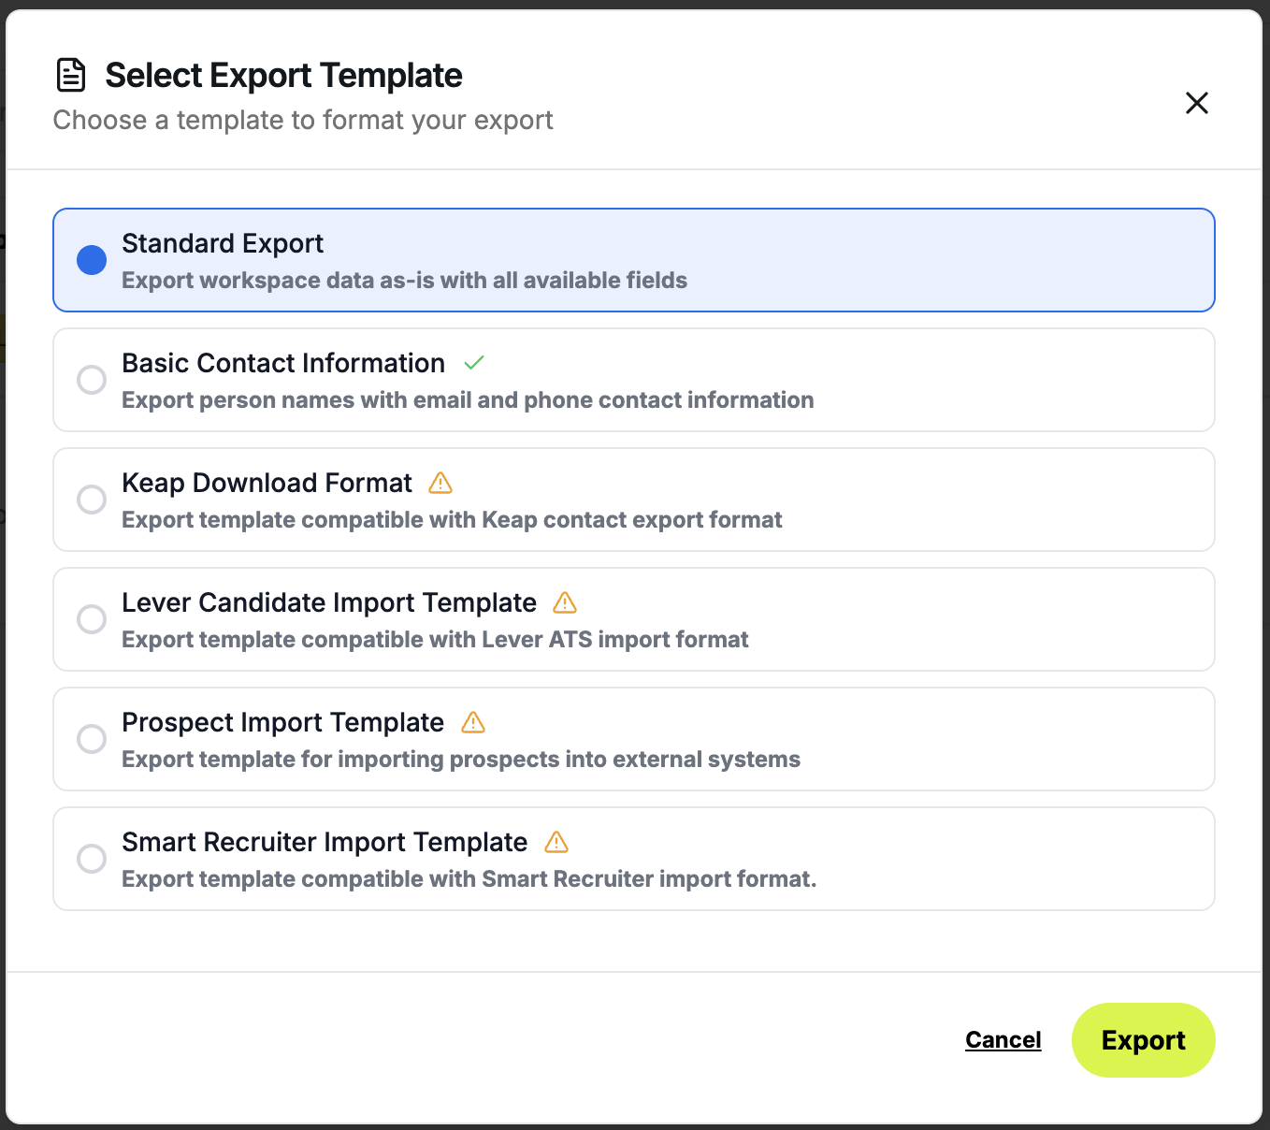Click the warning icon beside Lever Candidate Import Template
This screenshot has height=1130, width=1270.
point(565,602)
